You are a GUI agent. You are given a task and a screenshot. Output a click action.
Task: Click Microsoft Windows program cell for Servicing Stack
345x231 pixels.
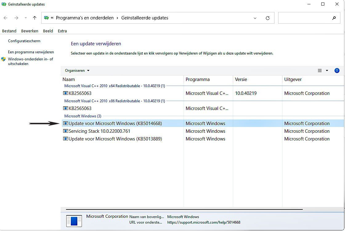[x=205, y=131]
